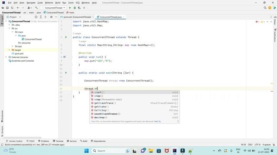Image resolution: width=277 pixels, height=155 pixels.
Task: Click Collapse All in Project panel
Action: 45,17
